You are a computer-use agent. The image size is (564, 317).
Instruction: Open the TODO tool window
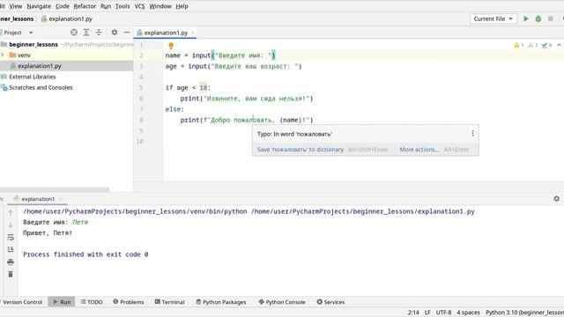point(92,302)
